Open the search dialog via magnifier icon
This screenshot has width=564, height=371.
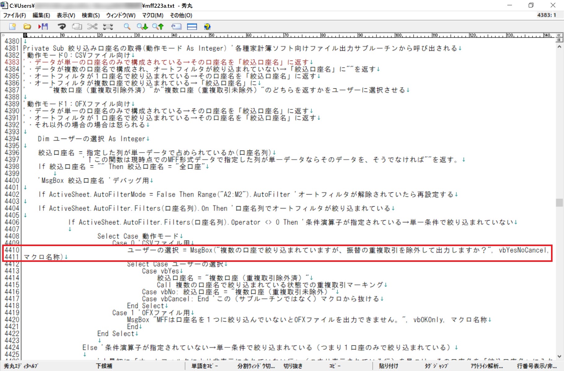127,27
